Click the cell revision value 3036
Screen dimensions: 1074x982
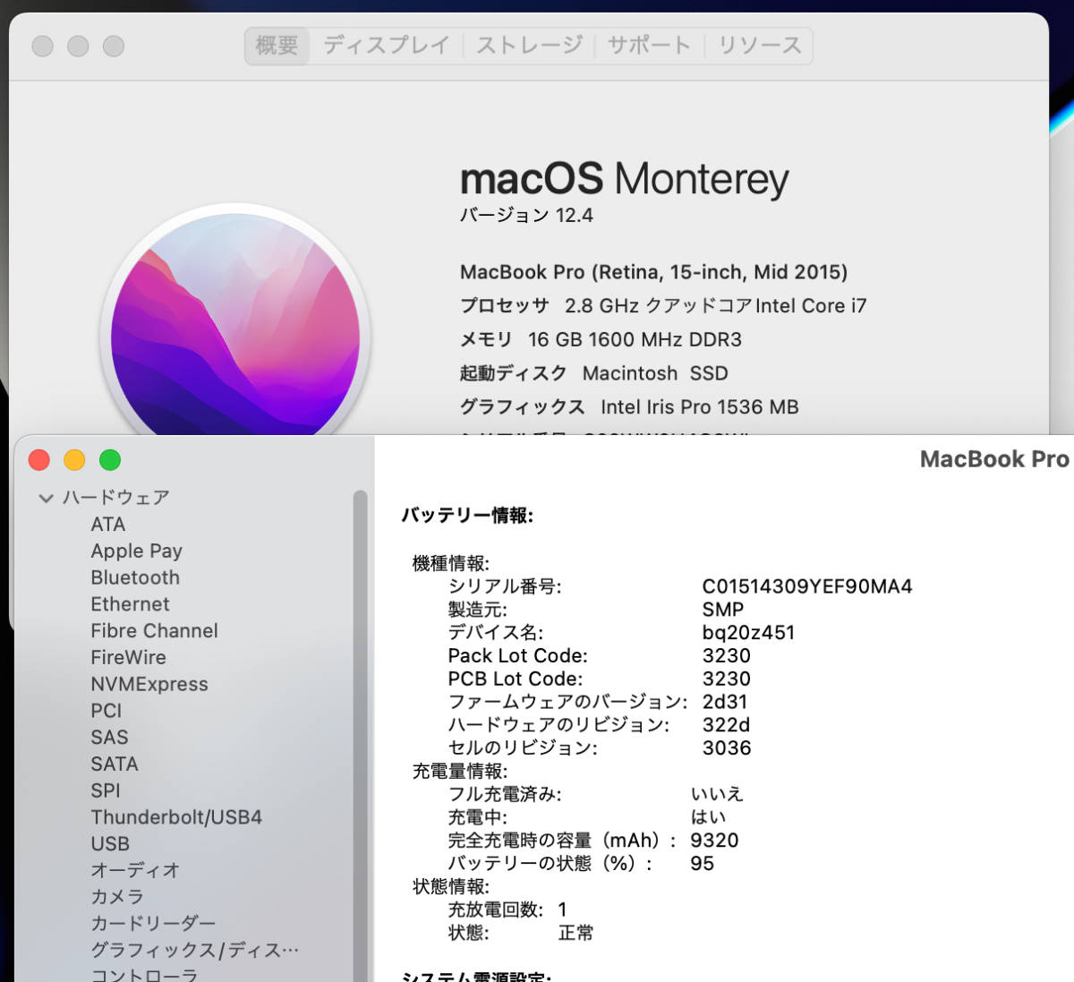click(x=727, y=748)
